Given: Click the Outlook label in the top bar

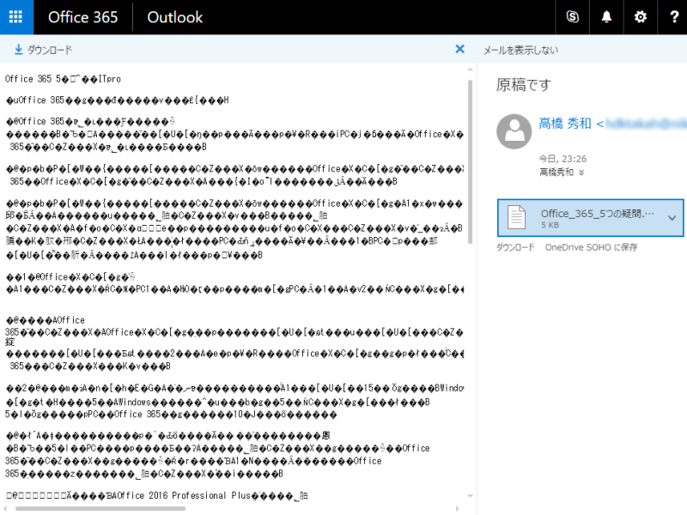Looking at the screenshot, I should coord(174,17).
